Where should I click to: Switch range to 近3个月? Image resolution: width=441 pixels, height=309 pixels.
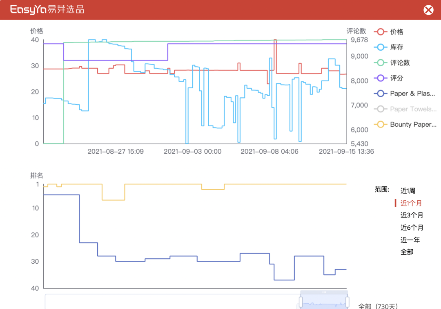(x=412, y=215)
